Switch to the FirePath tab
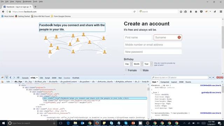This screenshot has width=224, height=126. [76, 78]
